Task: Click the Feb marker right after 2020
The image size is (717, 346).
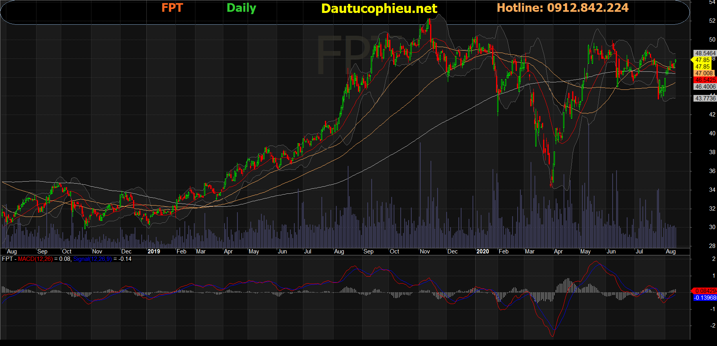Action: click(x=503, y=251)
